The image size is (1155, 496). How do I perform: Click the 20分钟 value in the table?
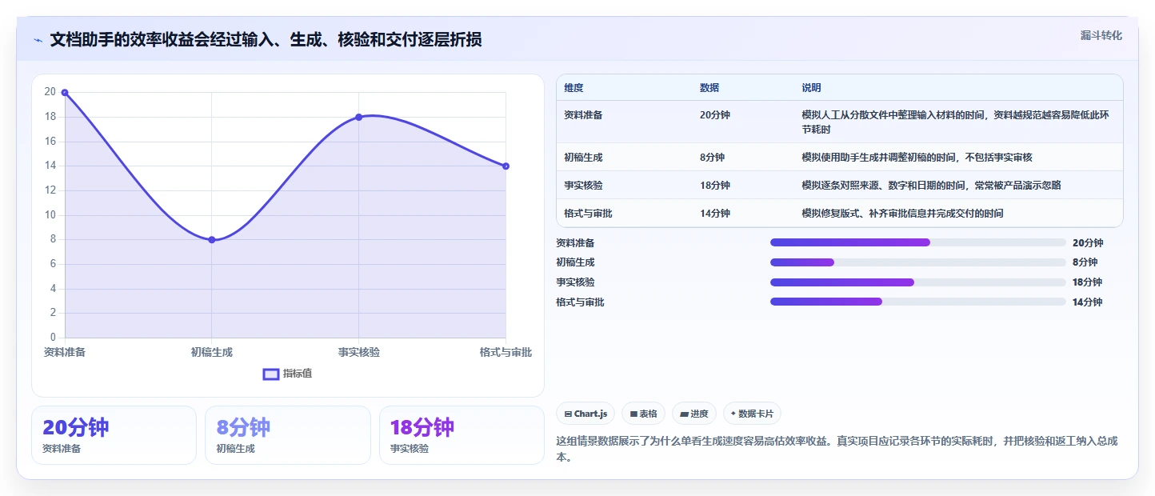click(715, 115)
